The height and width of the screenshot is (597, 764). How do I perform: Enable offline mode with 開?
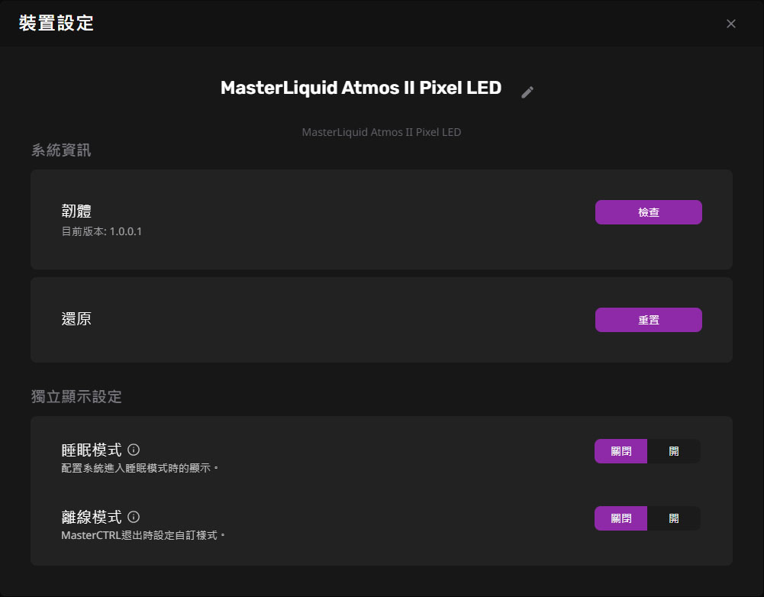(673, 518)
